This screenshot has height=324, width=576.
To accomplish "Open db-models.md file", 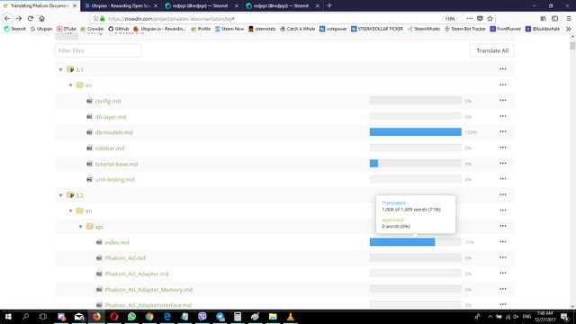I will (113, 132).
